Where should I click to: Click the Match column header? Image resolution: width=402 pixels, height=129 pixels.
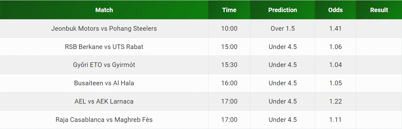click(x=104, y=10)
